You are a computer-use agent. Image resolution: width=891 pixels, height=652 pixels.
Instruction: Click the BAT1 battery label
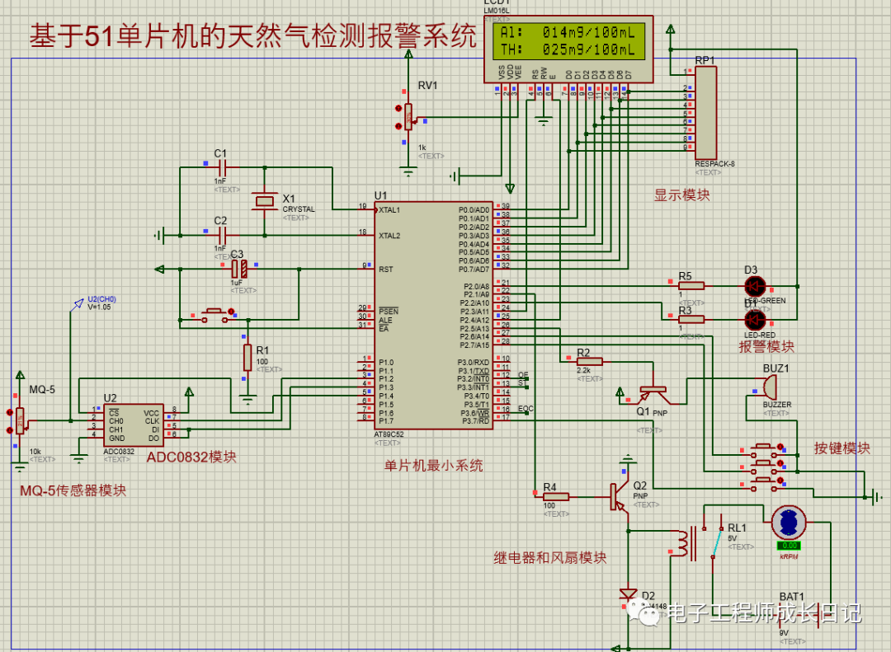tap(791, 596)
